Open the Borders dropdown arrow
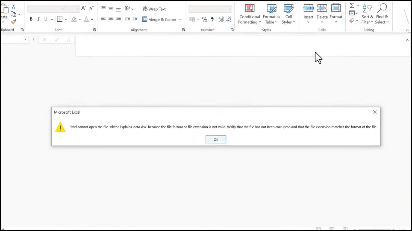Screen dimensions: 412x231 (x=66, y=20)
